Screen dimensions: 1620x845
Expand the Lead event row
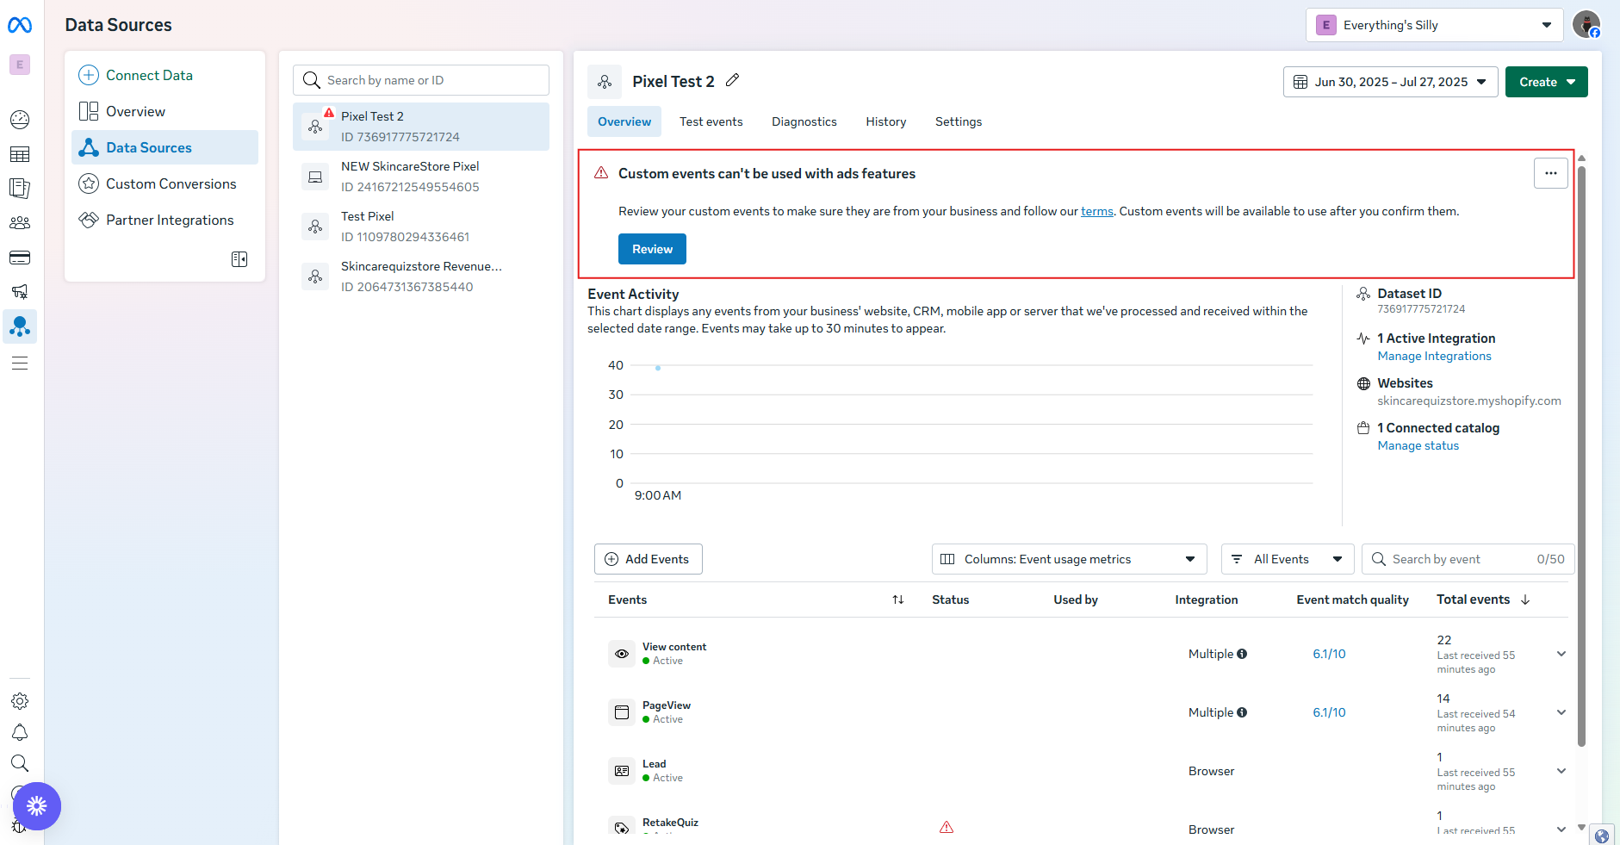click(x=1561, y=771)
